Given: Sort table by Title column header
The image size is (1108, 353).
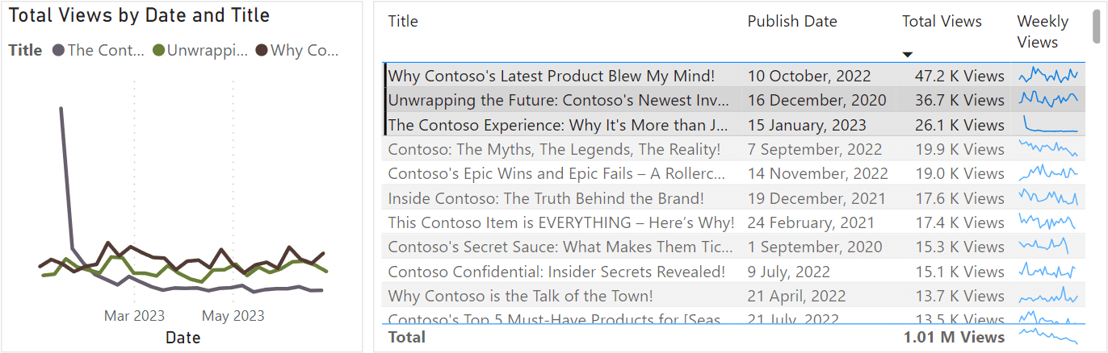Looking at the screenshot, I should [x=403, y=21].
